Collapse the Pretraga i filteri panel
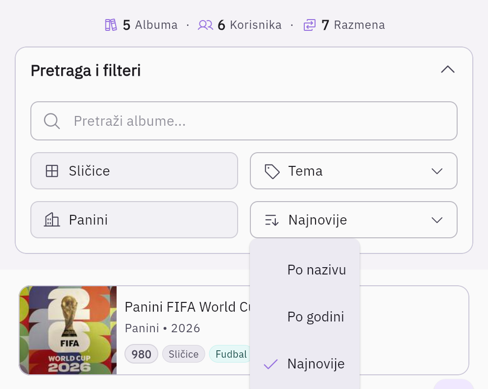This screenshot has height=389, width=488. [x=448, y=70]
